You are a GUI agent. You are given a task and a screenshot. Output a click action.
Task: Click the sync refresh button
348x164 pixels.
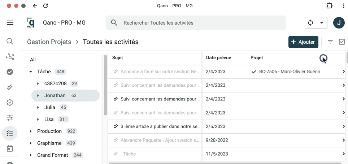click(x=310, y=23)
